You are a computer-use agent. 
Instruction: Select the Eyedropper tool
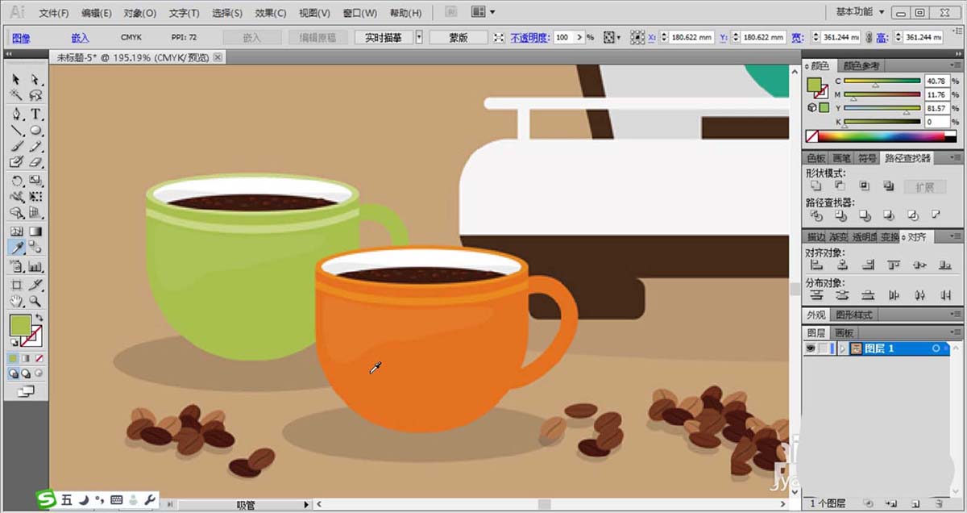[x=16, y=248]
